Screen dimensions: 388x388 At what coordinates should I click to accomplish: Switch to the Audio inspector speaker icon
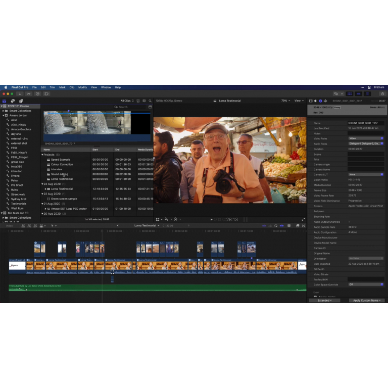pos(315,101)
